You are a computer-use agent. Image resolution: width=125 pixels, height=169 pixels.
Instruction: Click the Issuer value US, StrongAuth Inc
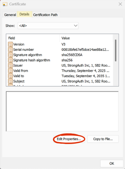pos(86,65)
